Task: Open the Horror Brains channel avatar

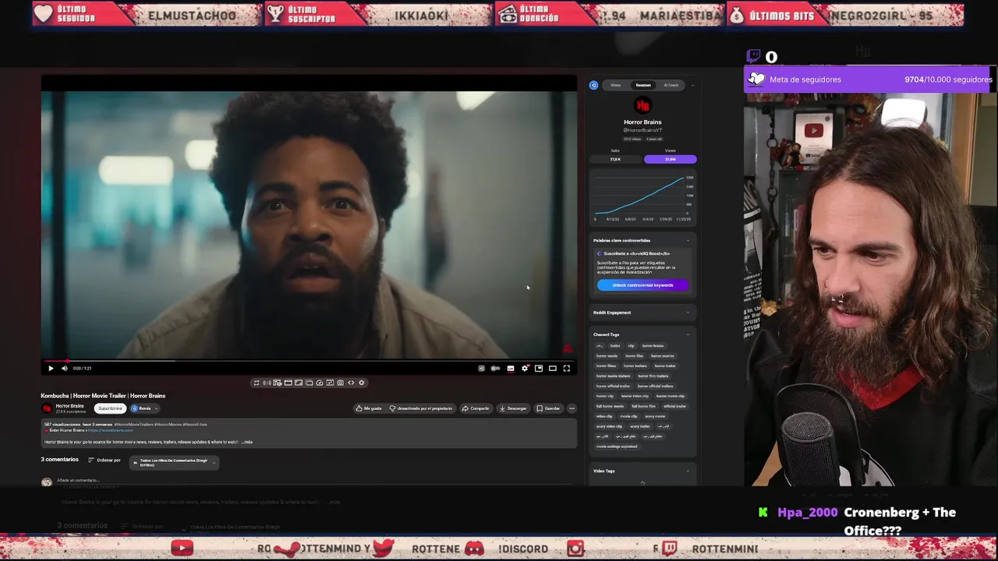Action: tap(47, 408)
